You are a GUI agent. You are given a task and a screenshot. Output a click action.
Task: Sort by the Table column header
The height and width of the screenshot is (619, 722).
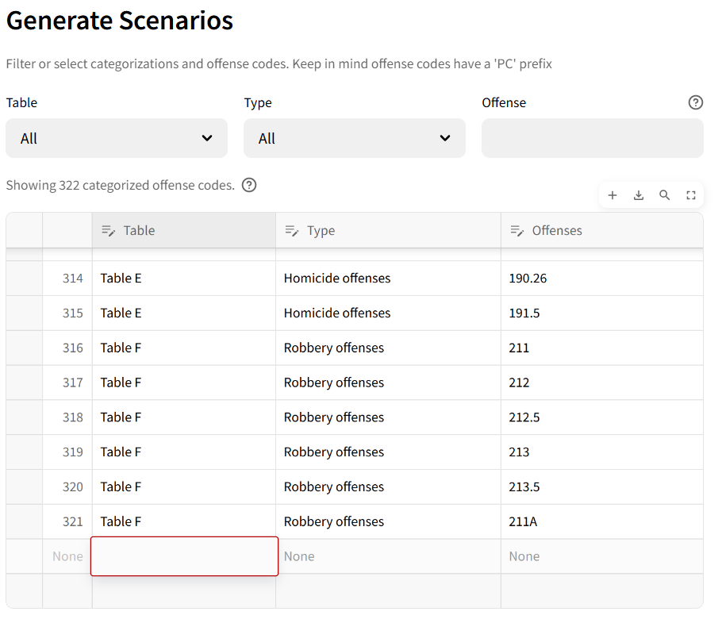(139, 231)
